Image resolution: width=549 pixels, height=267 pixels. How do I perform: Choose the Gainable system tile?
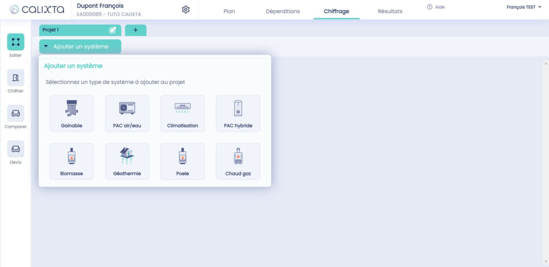click(71, 113)
